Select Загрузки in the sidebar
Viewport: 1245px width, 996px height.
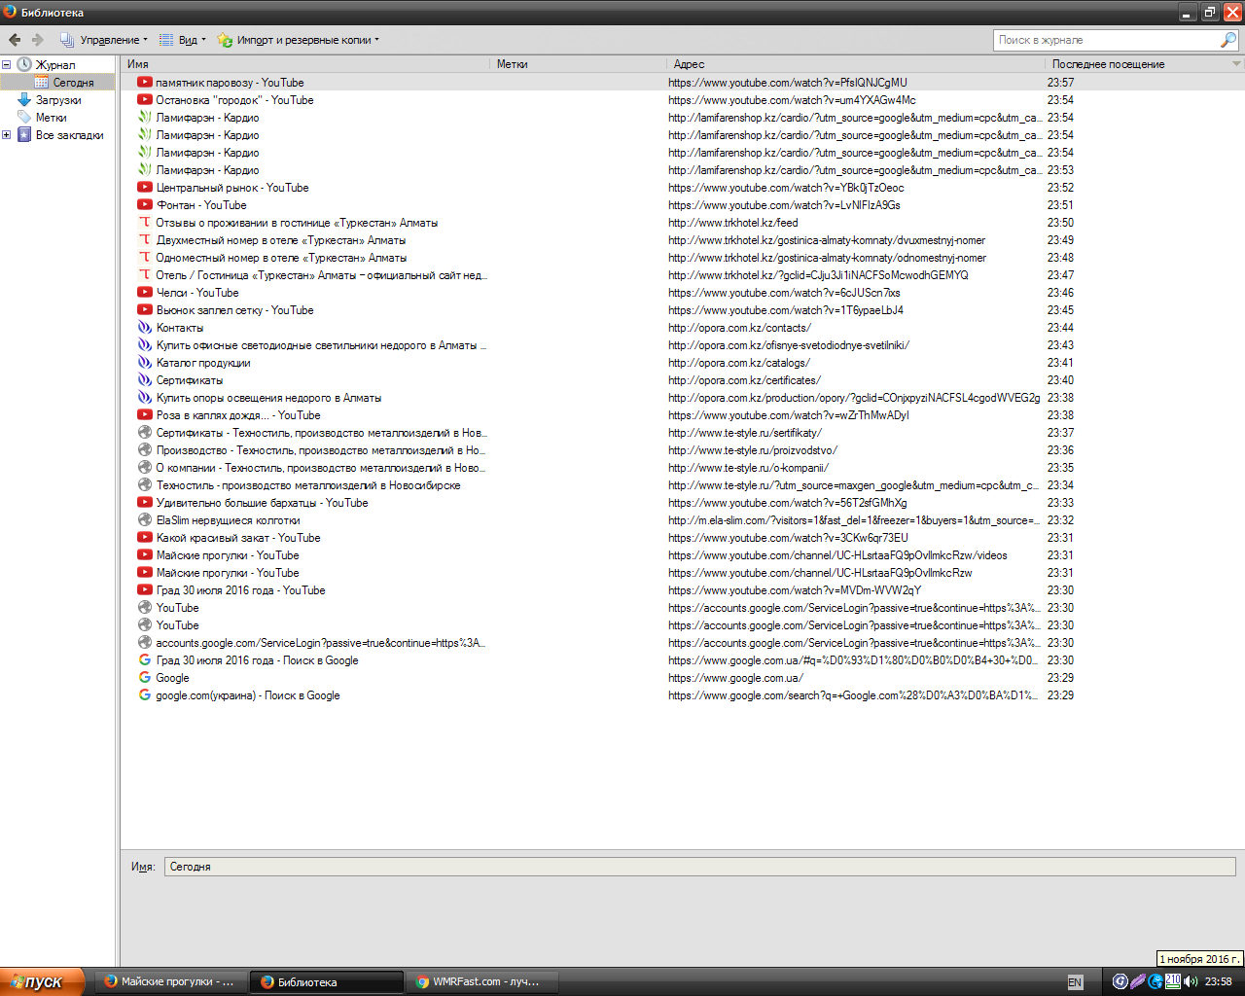tap(58, 100)
